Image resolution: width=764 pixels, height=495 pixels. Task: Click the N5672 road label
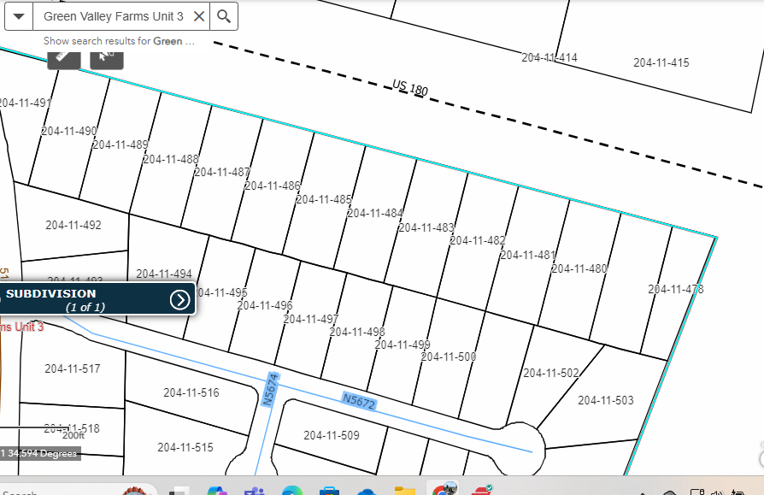pos(359,400)
